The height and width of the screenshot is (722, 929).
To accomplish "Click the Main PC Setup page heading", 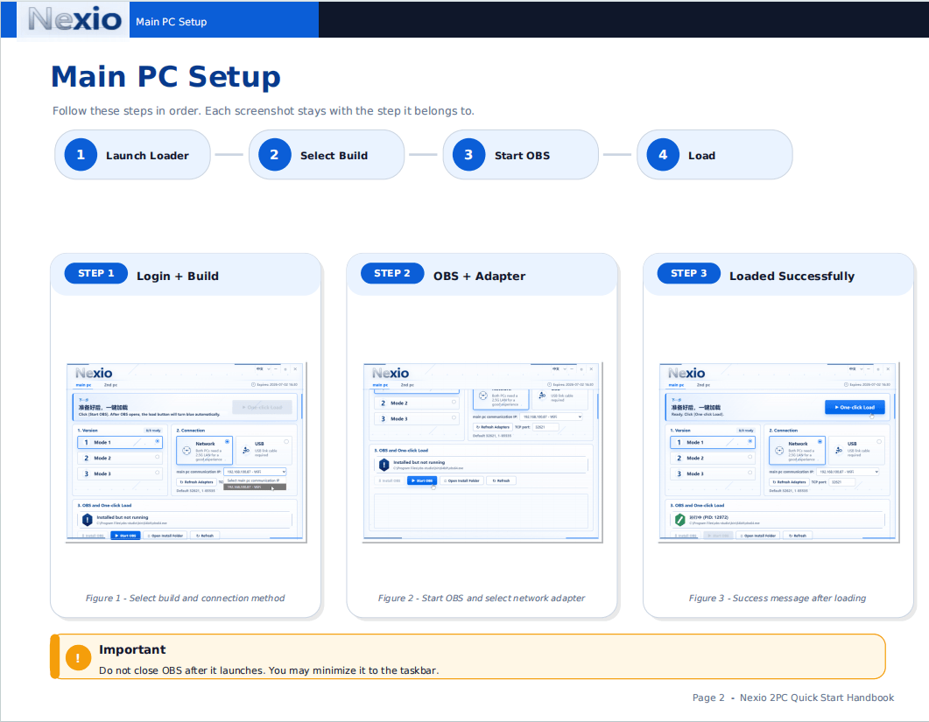I will pos(165,77).
